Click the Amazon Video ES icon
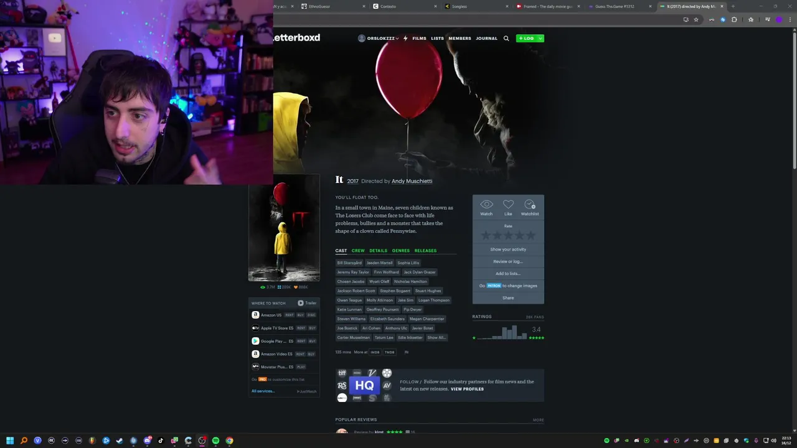This screenshot has height=448, width=797. pos(255,354)
